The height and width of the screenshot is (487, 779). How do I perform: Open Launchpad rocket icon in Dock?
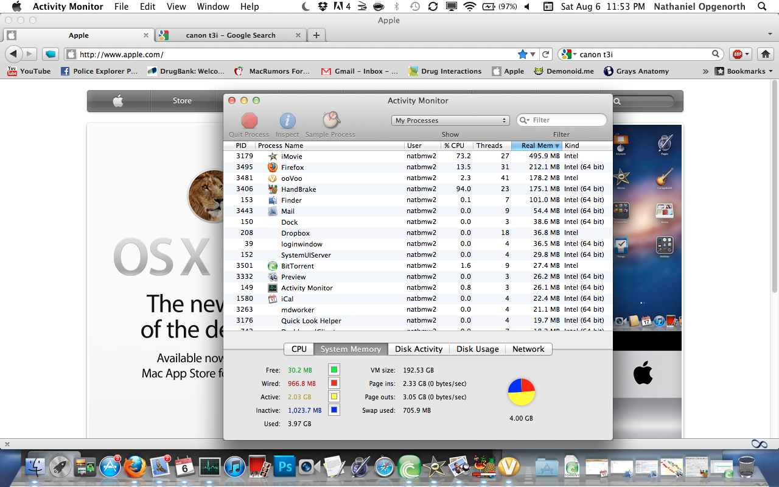click(x=61, y=467)
